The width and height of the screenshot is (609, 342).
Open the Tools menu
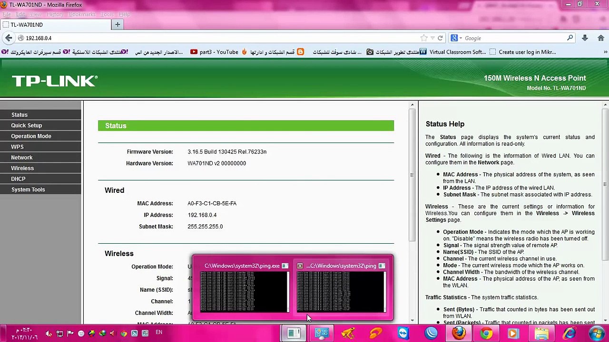click(x=107, y=14)
